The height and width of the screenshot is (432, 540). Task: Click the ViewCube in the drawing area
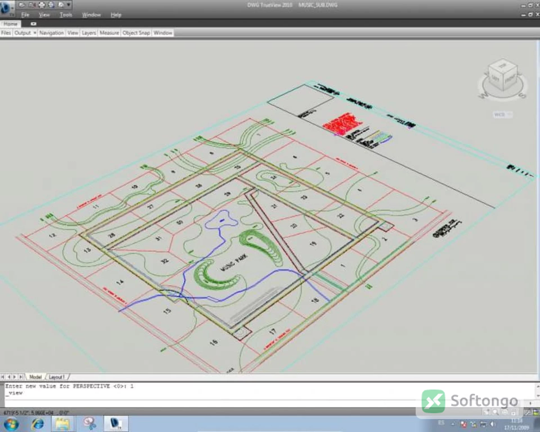click(502, 75)
